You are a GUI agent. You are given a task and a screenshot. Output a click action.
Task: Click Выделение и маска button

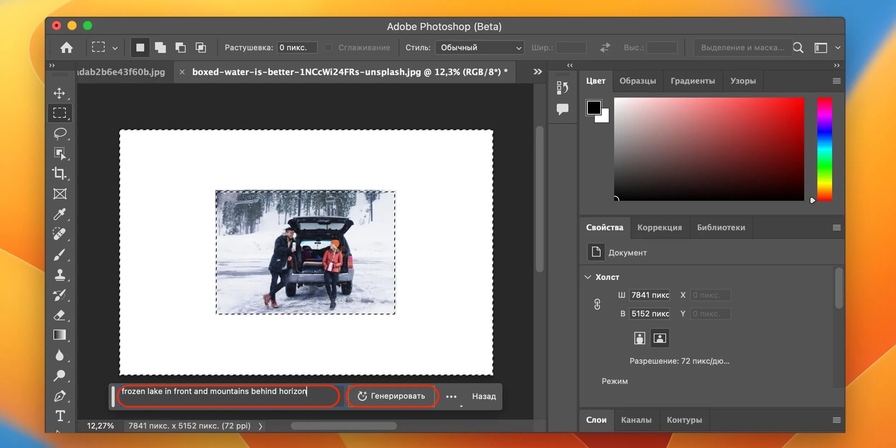[x=743, y=47]
